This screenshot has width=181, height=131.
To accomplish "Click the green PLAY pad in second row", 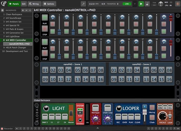I will click(x=45, y=42).
